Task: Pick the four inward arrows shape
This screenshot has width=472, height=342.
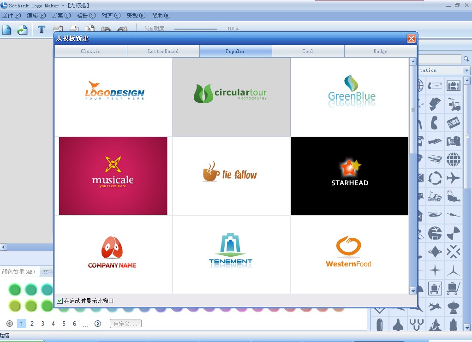Action: coord(454,252)
